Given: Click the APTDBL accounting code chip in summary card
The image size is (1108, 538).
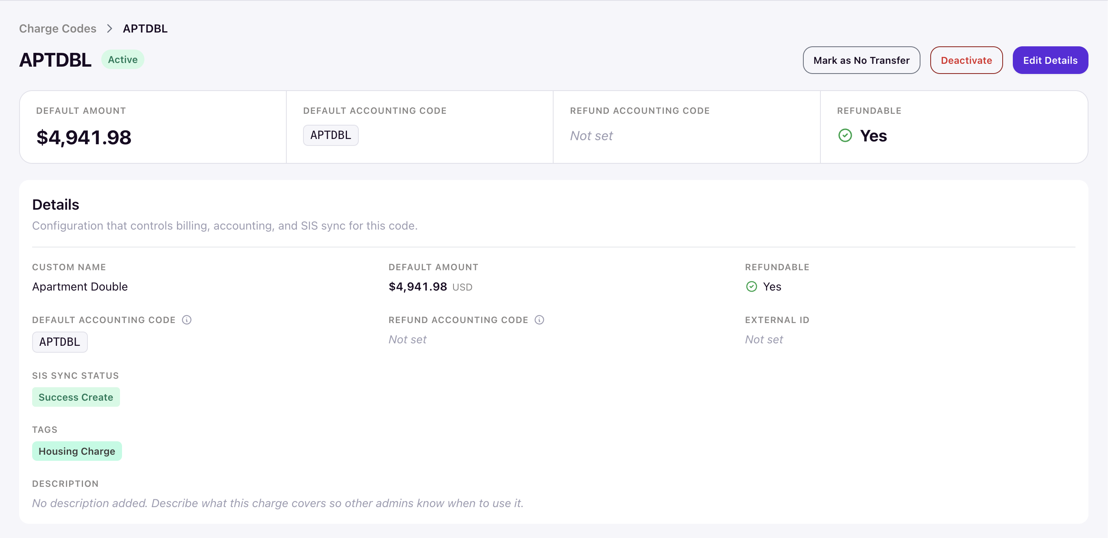Looking at the screenshot, I should click(330, 135).
